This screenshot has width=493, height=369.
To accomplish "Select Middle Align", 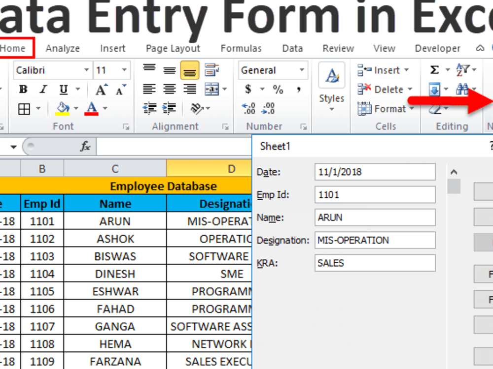I will click(170, 70).
